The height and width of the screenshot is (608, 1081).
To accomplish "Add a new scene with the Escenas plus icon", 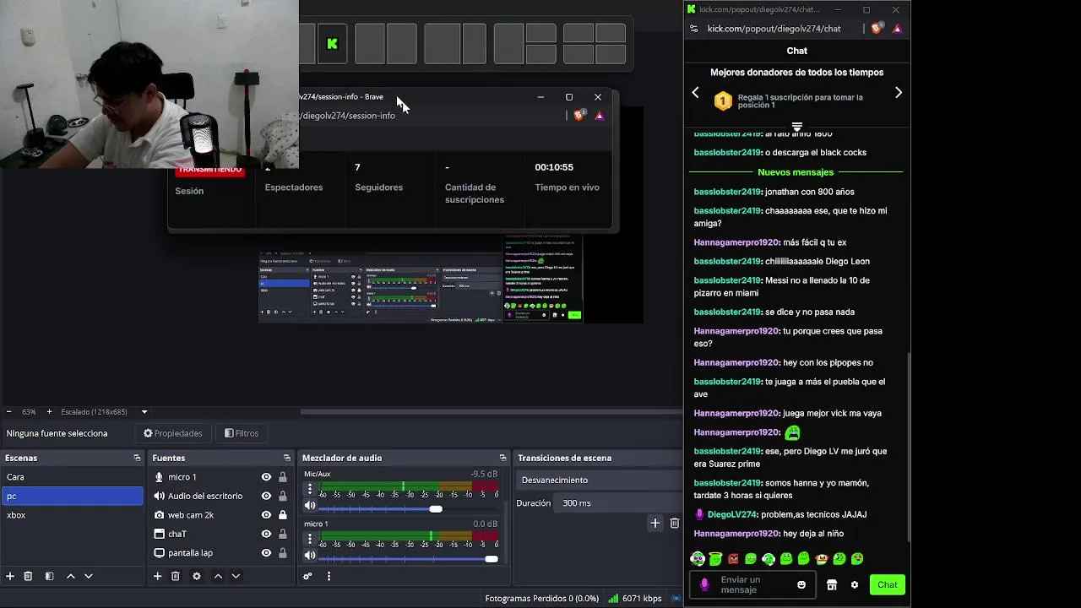I will (10, 576).
